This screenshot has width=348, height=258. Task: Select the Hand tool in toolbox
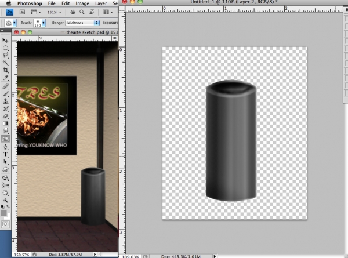point(5,192)
